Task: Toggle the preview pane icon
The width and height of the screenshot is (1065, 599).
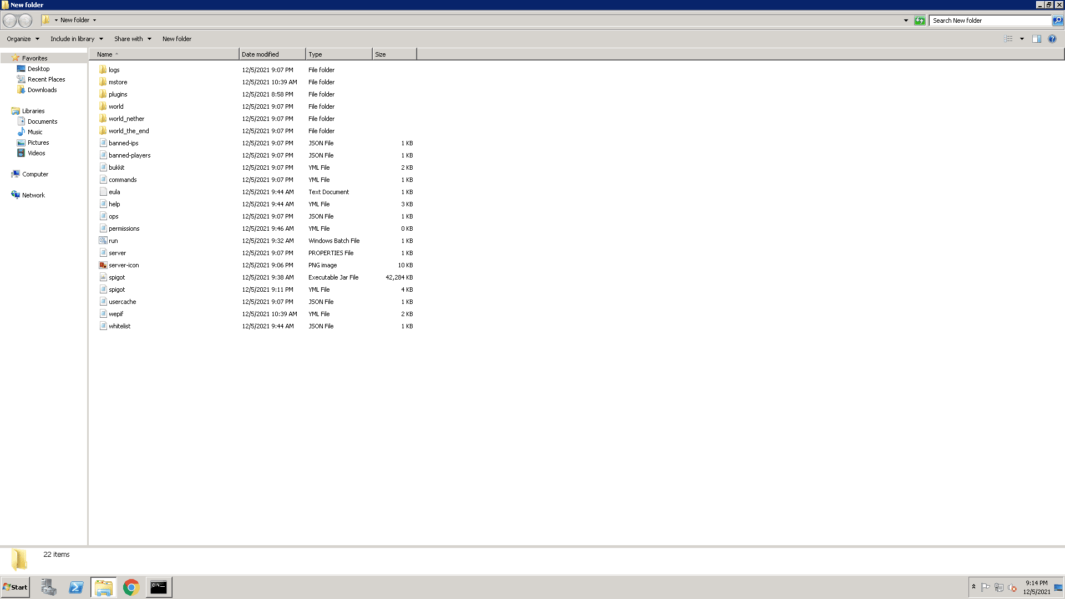Action: (x=1036, y=39)
